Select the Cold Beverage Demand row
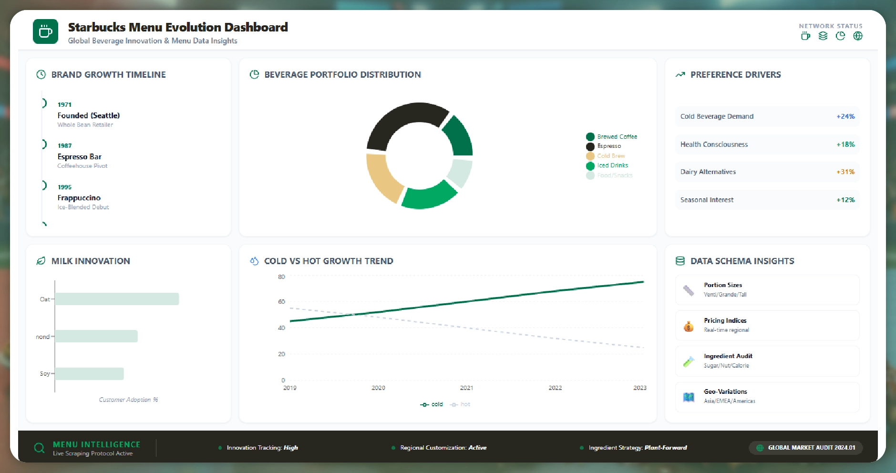This screenshot has height=473, width=896. (x=767, y=116)
